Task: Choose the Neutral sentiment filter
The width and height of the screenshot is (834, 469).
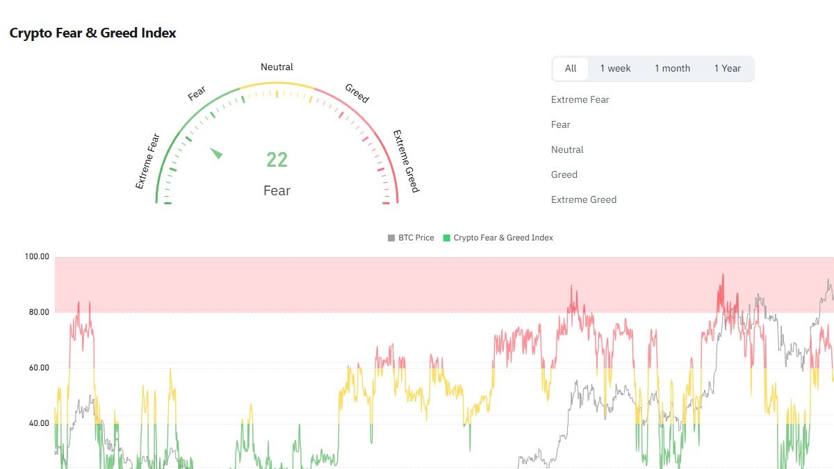Action: pos(568,149)
